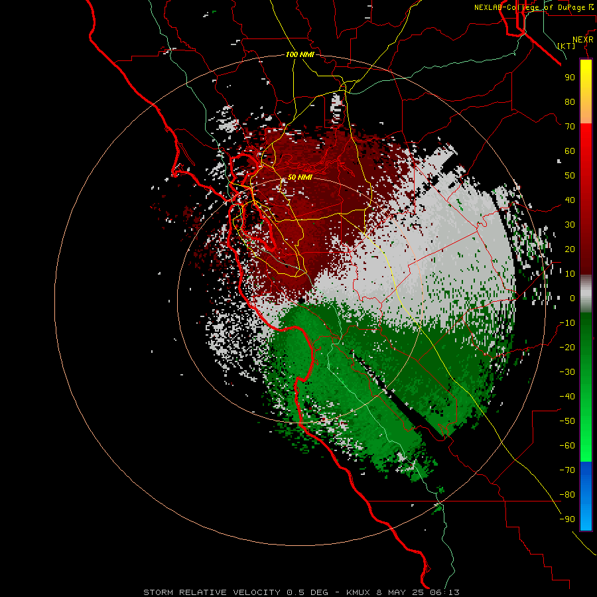Select the positive 70 scale value

pos(570,127)
